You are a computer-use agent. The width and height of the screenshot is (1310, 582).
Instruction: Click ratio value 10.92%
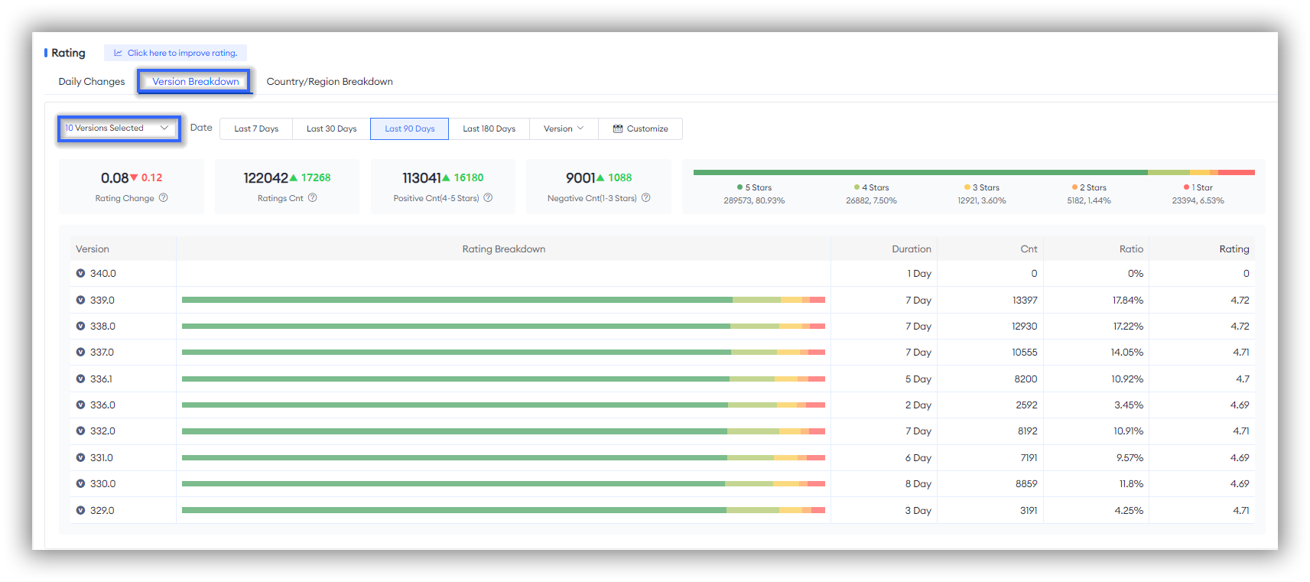pyautogui.click(x=1127, y=379)
